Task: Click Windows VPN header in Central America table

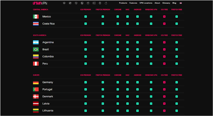Action: (151, 9)
